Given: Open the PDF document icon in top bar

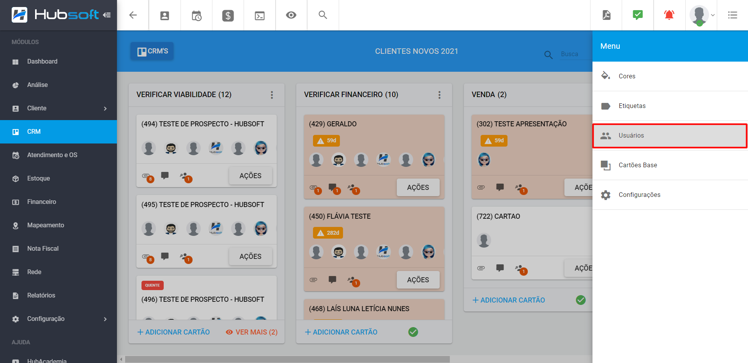Looking at the screenshot, I should pos(606,15).
